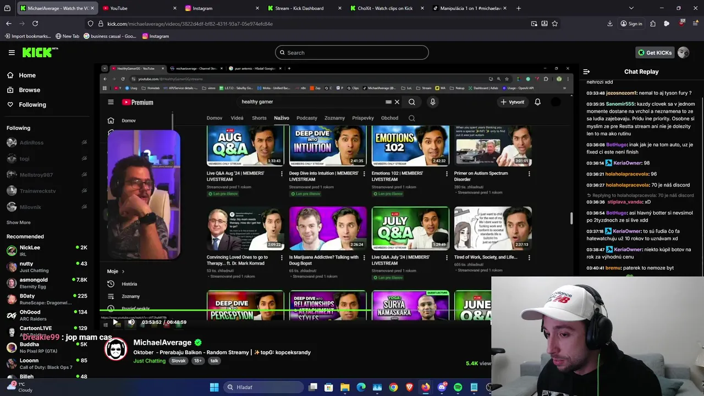Viewport: 704px width, 396px height.
Task: Open the MichaelAverage channel name link
Action: pos(162,342)
